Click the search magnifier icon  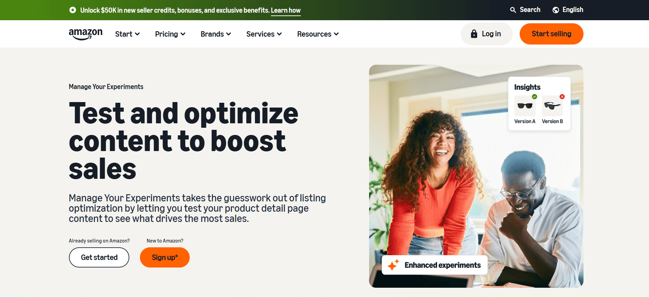tap(513, 10)
